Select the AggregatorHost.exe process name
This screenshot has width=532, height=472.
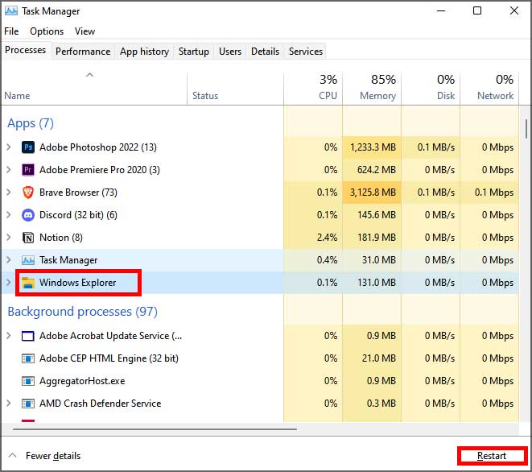click(x=82, y=381)
